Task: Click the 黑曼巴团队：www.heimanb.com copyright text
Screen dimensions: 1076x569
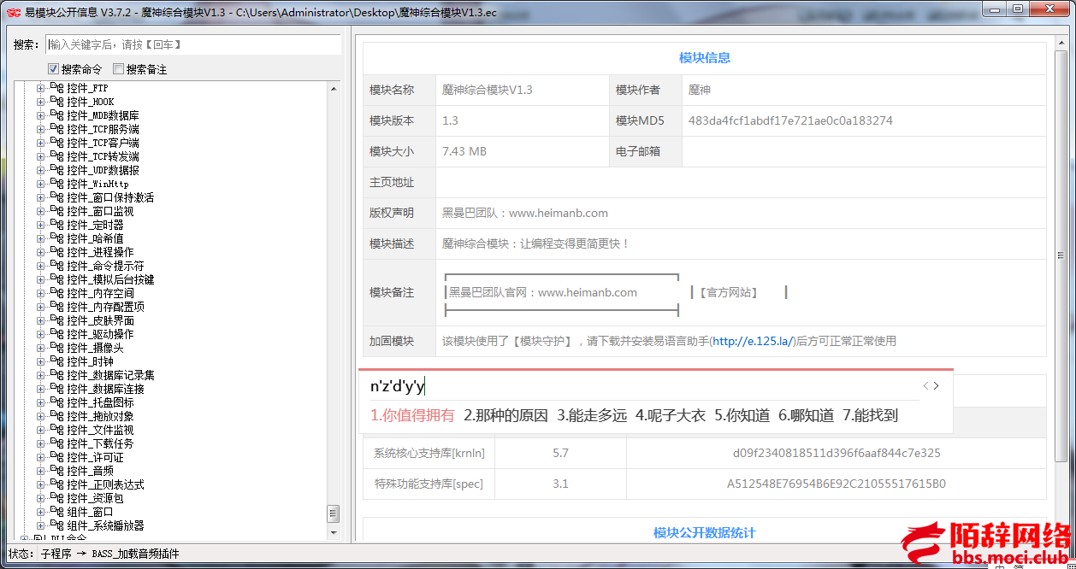Action: [525, 213]
